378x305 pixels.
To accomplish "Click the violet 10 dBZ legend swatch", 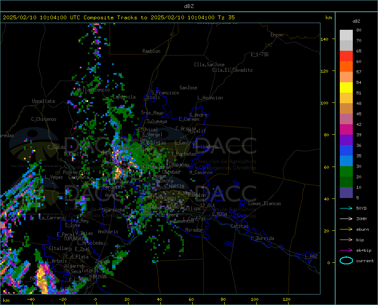I will [x=346, y=193].
